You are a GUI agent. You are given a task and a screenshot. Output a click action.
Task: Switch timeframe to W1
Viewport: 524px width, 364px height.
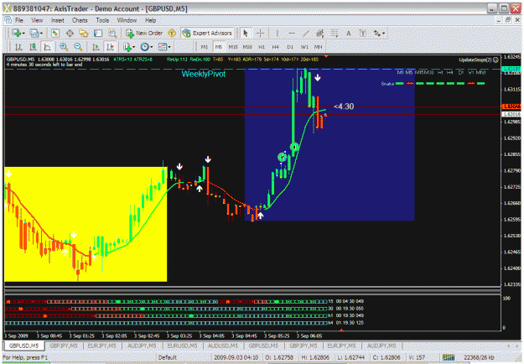(x=304, y=47)
